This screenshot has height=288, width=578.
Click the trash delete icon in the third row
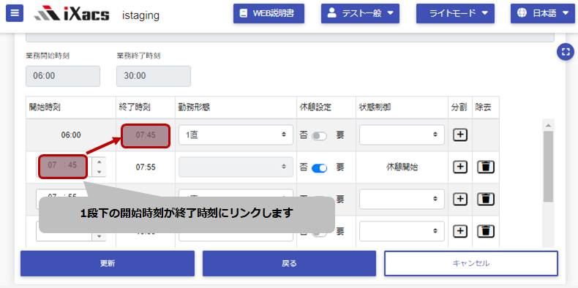tap(486, 199)
